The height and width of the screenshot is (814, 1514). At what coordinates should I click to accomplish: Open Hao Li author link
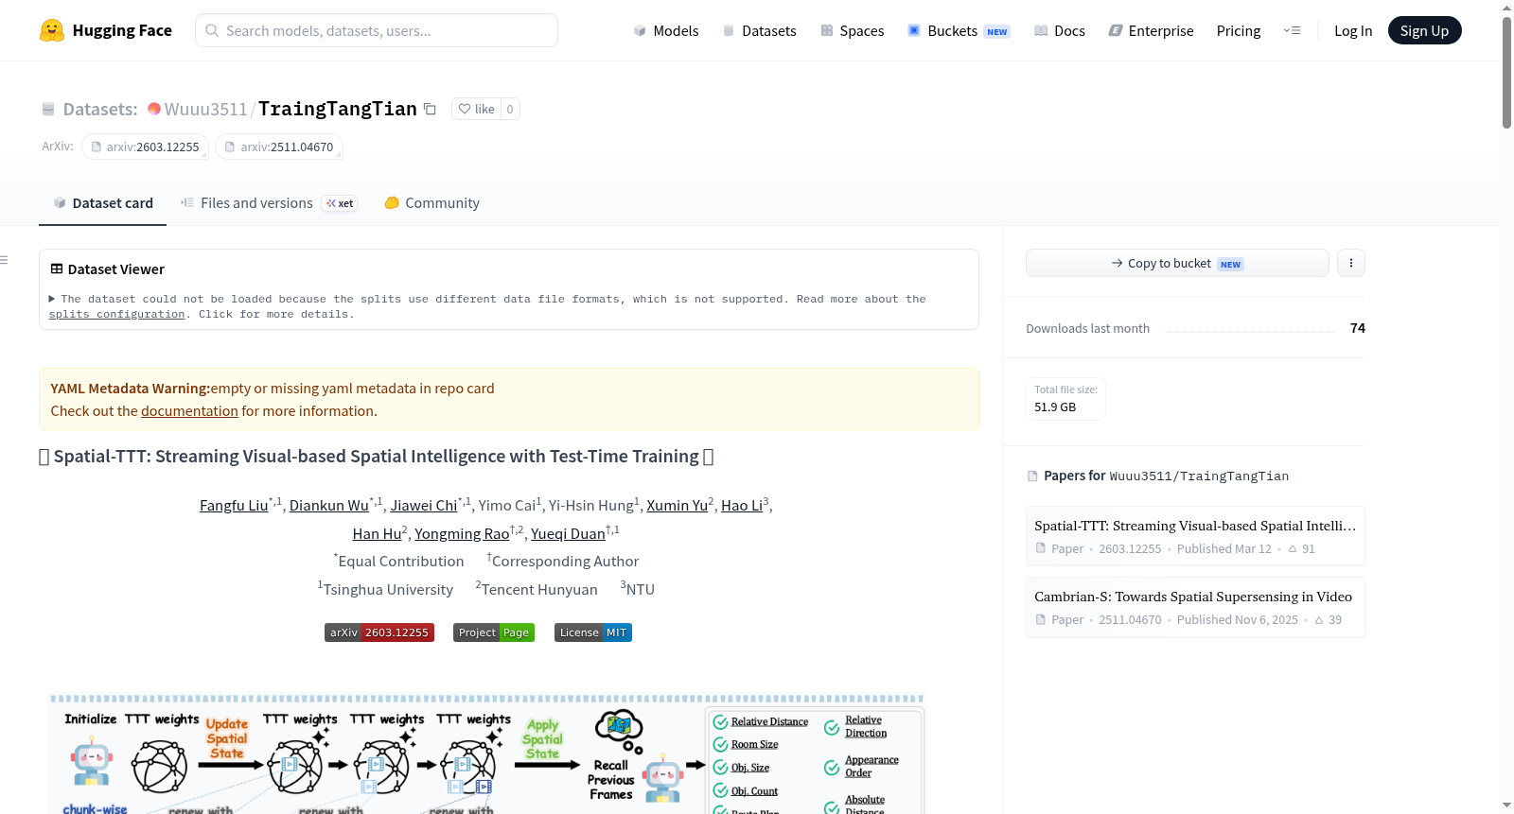[x=742, y=506]
